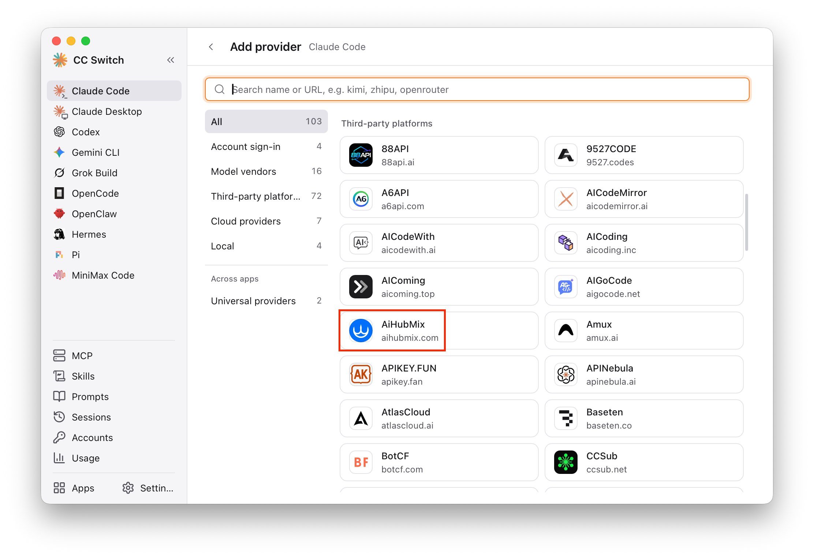Open the Skills section
Screen dimensions: 814x558
click(114, 376)
